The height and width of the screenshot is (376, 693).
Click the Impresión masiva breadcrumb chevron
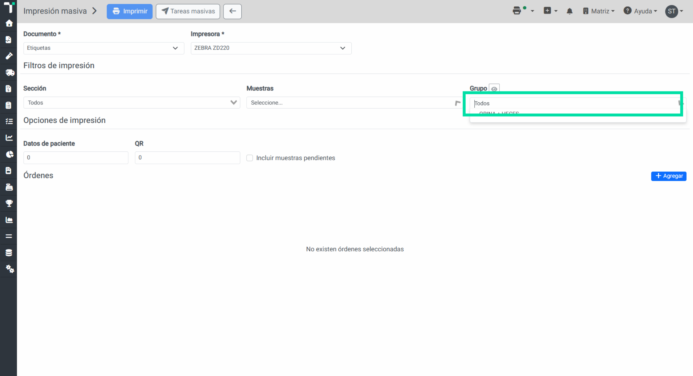[94, 11]
